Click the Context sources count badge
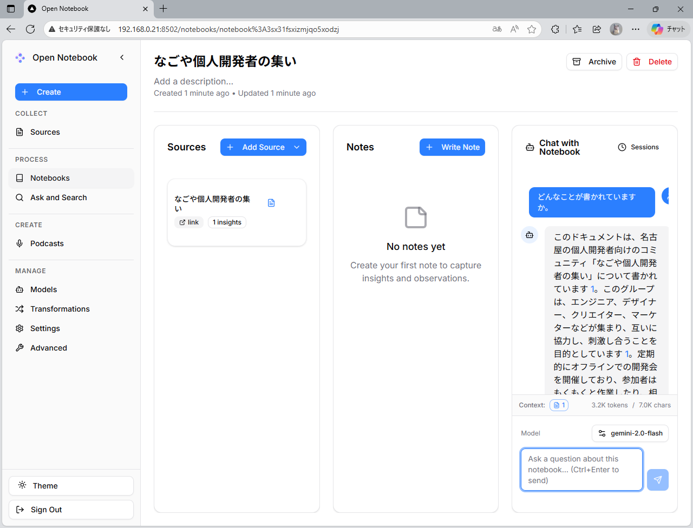 pyautogui.click(x=559, y=405)
